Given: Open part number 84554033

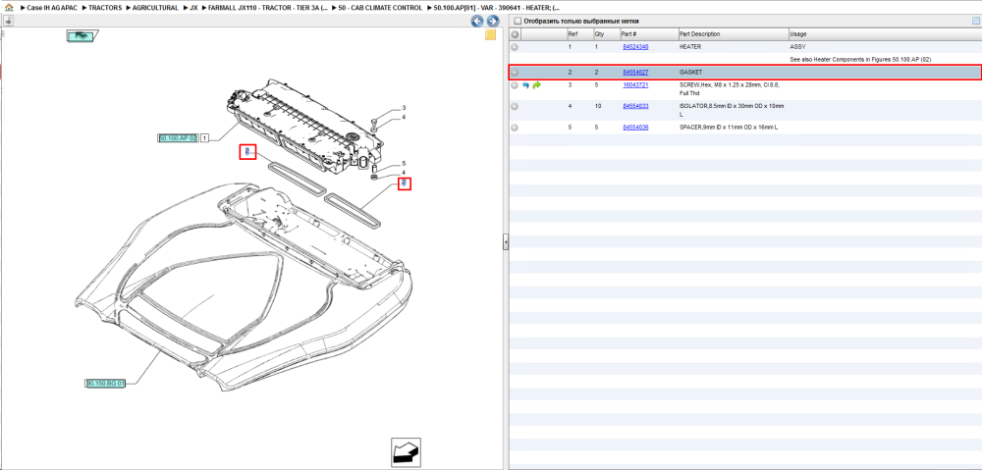Looking at the screenshot, I should click(635, 106).
